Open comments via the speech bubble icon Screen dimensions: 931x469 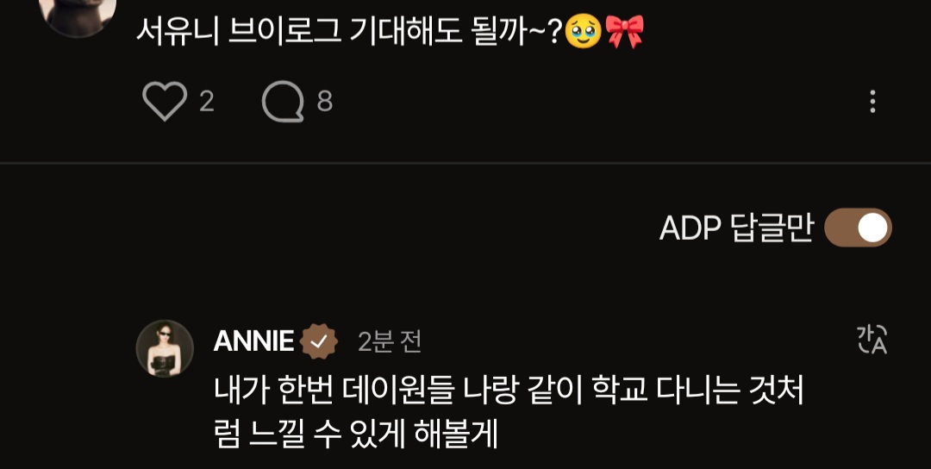coord(284,102)
